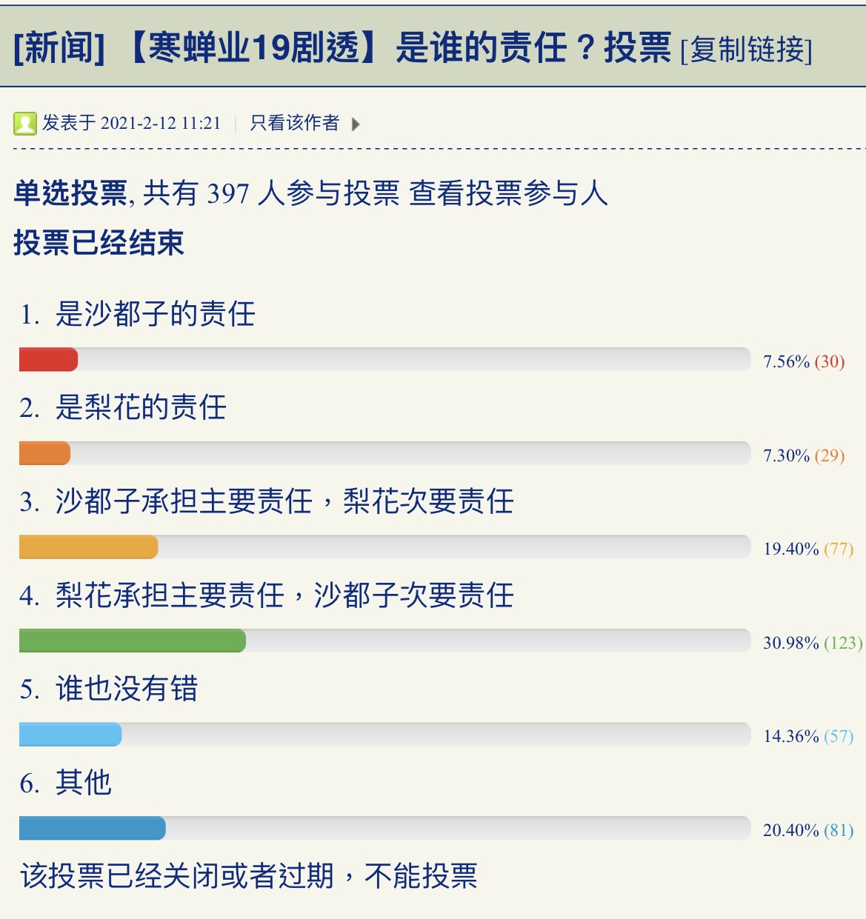Expand the arrow next to 只看该作者
This screenshot has width=866, height=919.
[356, 124]
